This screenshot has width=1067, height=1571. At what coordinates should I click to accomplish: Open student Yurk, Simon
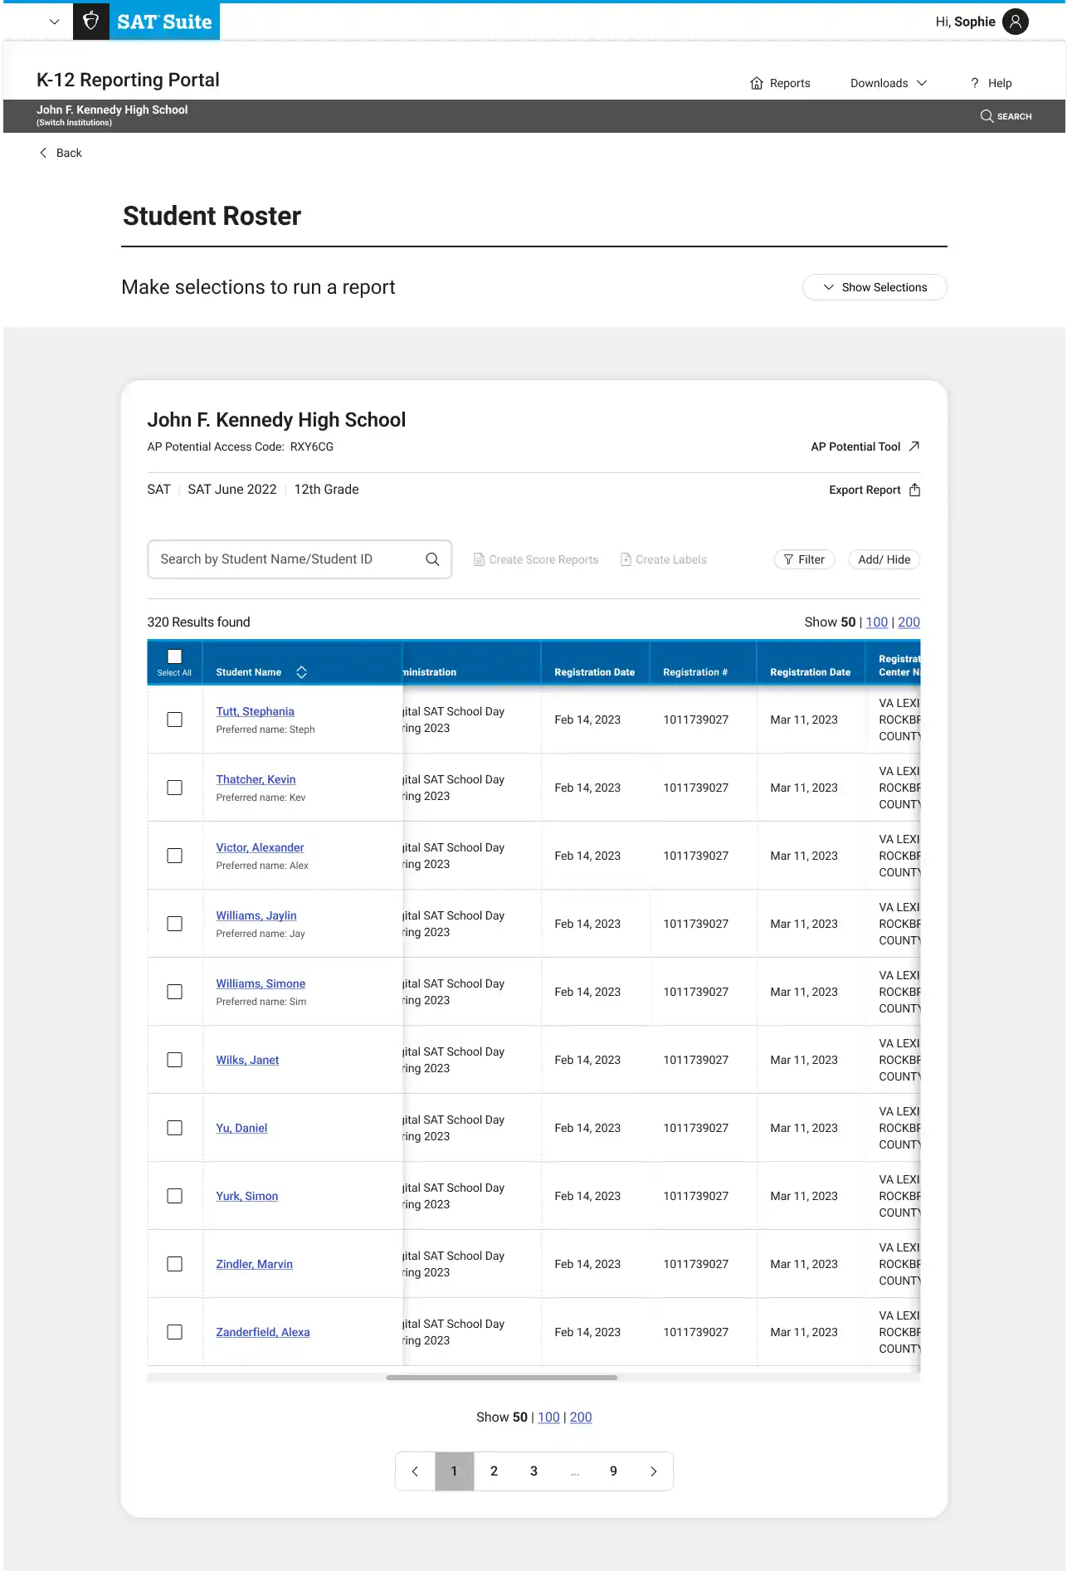[x=247, y=1196]
